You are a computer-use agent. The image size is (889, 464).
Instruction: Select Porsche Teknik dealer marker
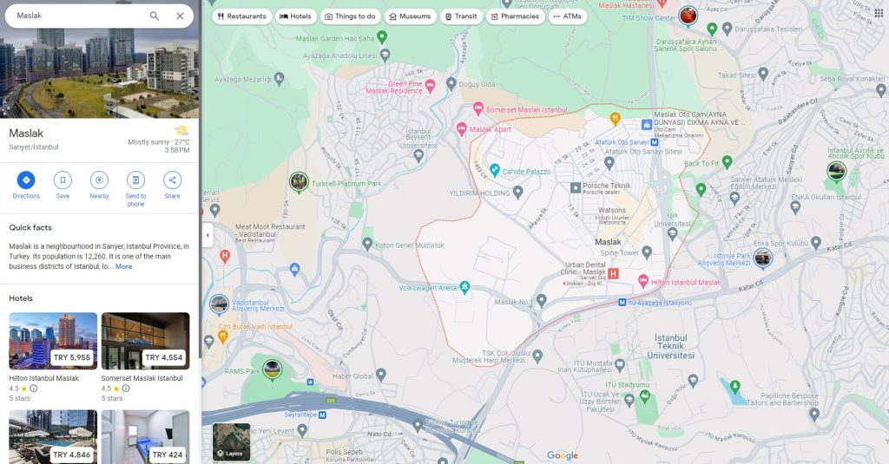tap(576, 187)
